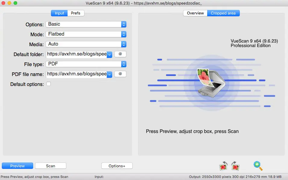Click the 'Press Preview, adjust crop box' preview-pane message
Screen dimensions: 288x180
point(192,131)
